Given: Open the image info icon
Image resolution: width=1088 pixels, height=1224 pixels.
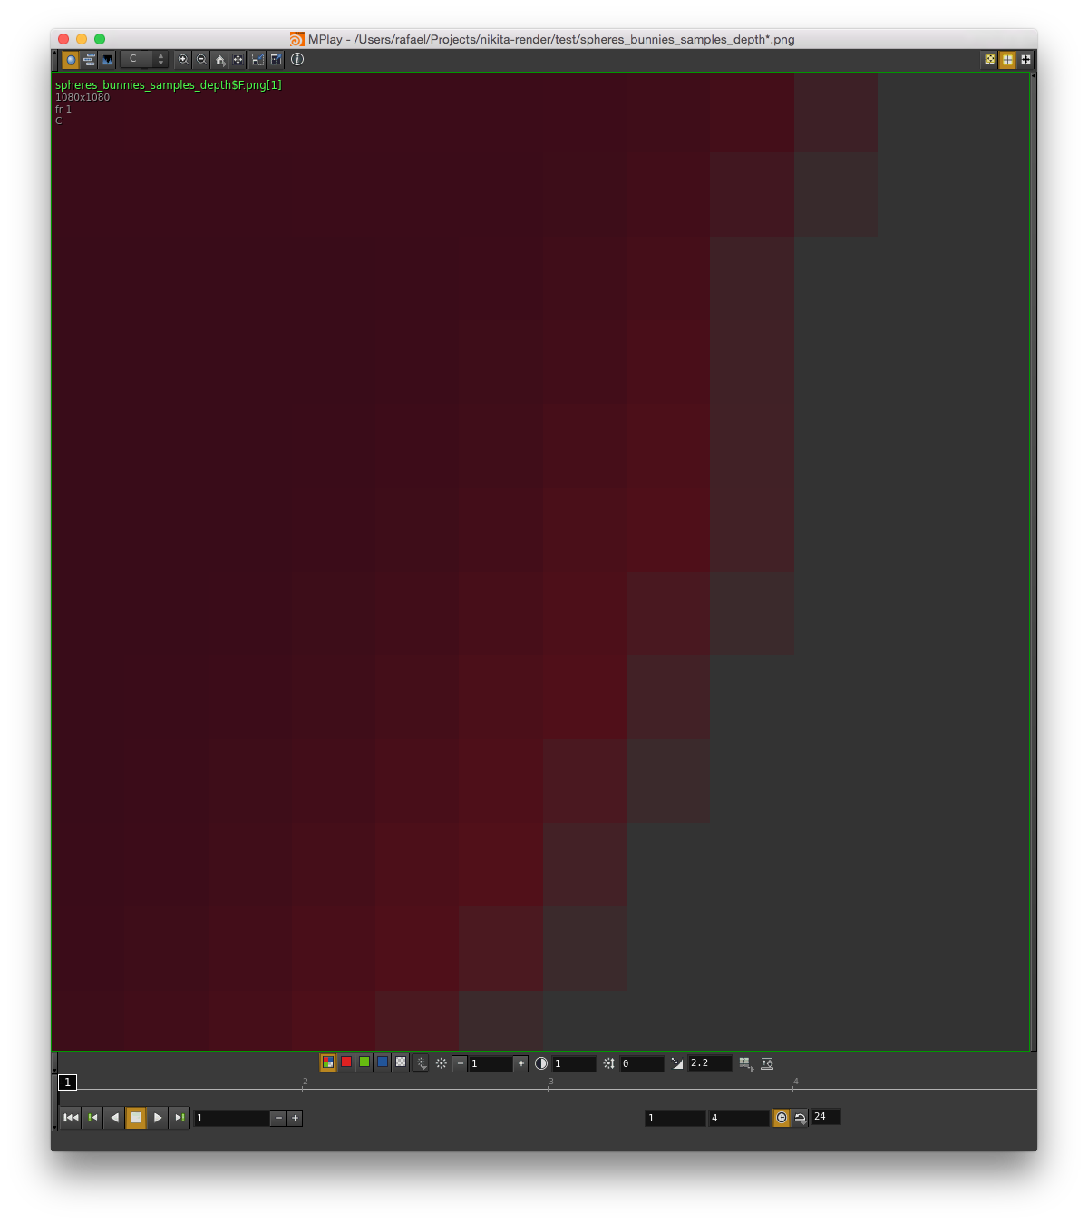Looking at the screenshot, I should point(297,60).
